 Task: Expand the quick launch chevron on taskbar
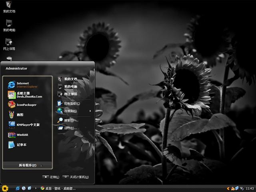pos(36,188)
